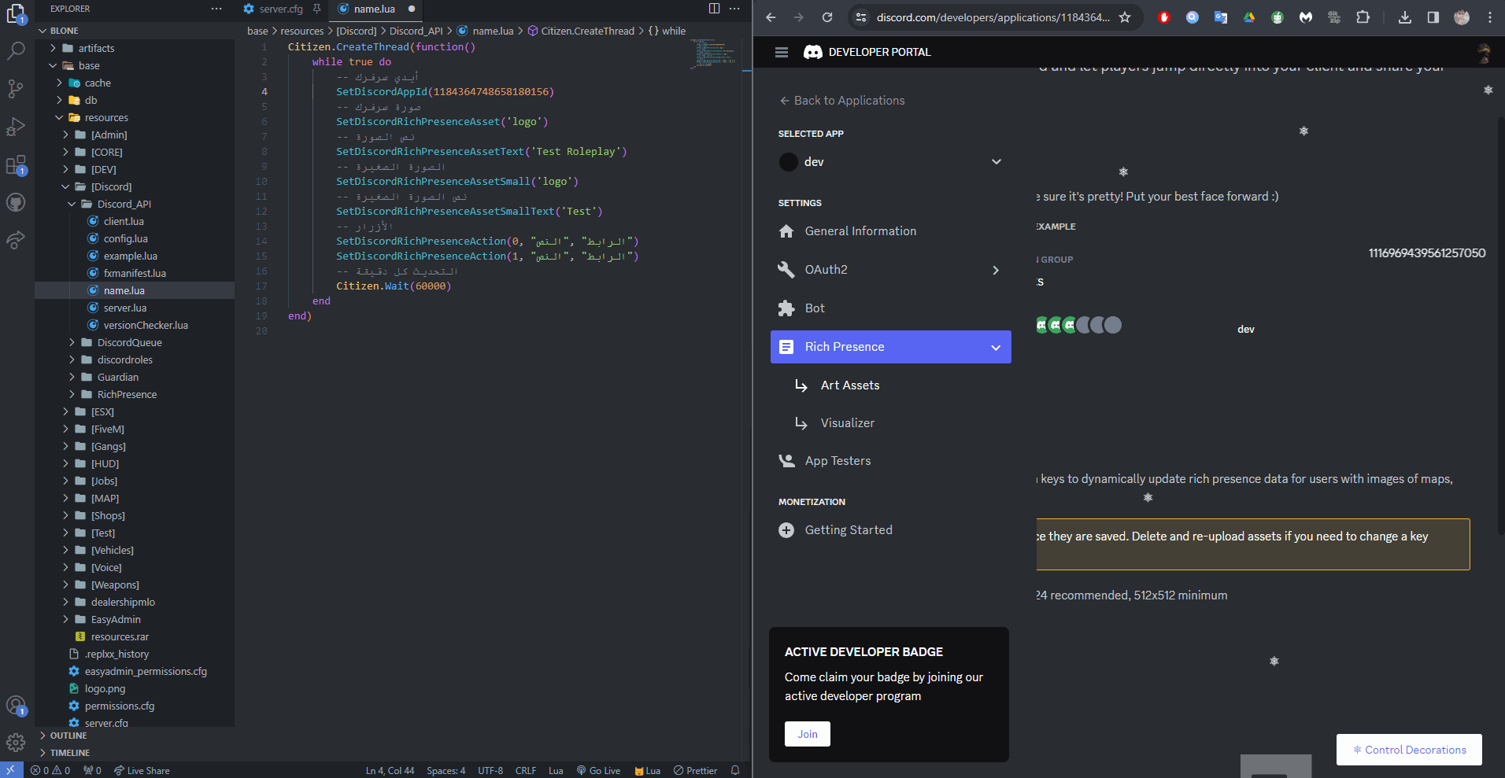Open logo.png in the explorer
The width and height of the screenshot is (1505, 778).
pos(105,688)
